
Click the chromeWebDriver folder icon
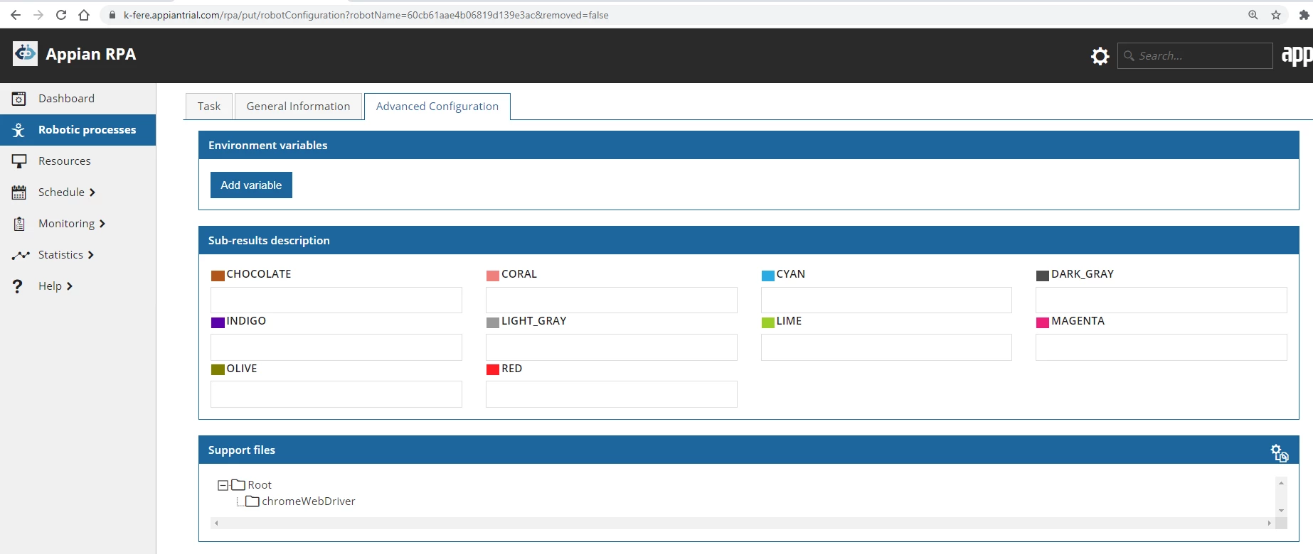[x=253, y=501]
